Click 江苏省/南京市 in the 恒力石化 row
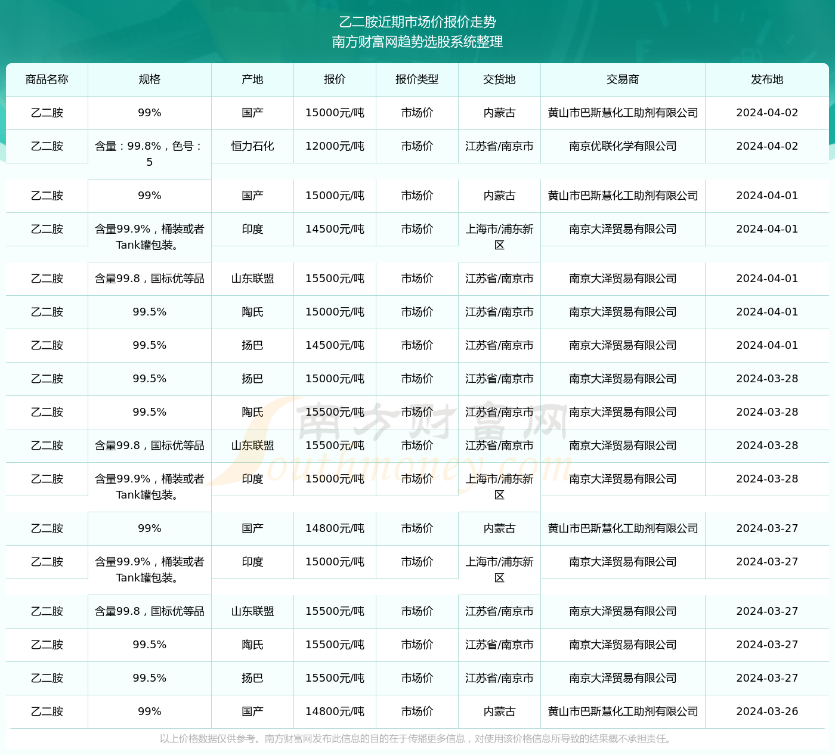Viewport: 835px width, 755px height. tap(499, 146)
